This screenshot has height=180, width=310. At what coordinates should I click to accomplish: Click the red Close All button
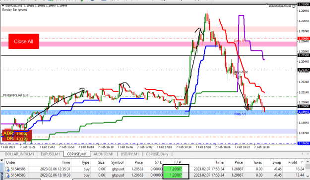(x=24, y=42)
